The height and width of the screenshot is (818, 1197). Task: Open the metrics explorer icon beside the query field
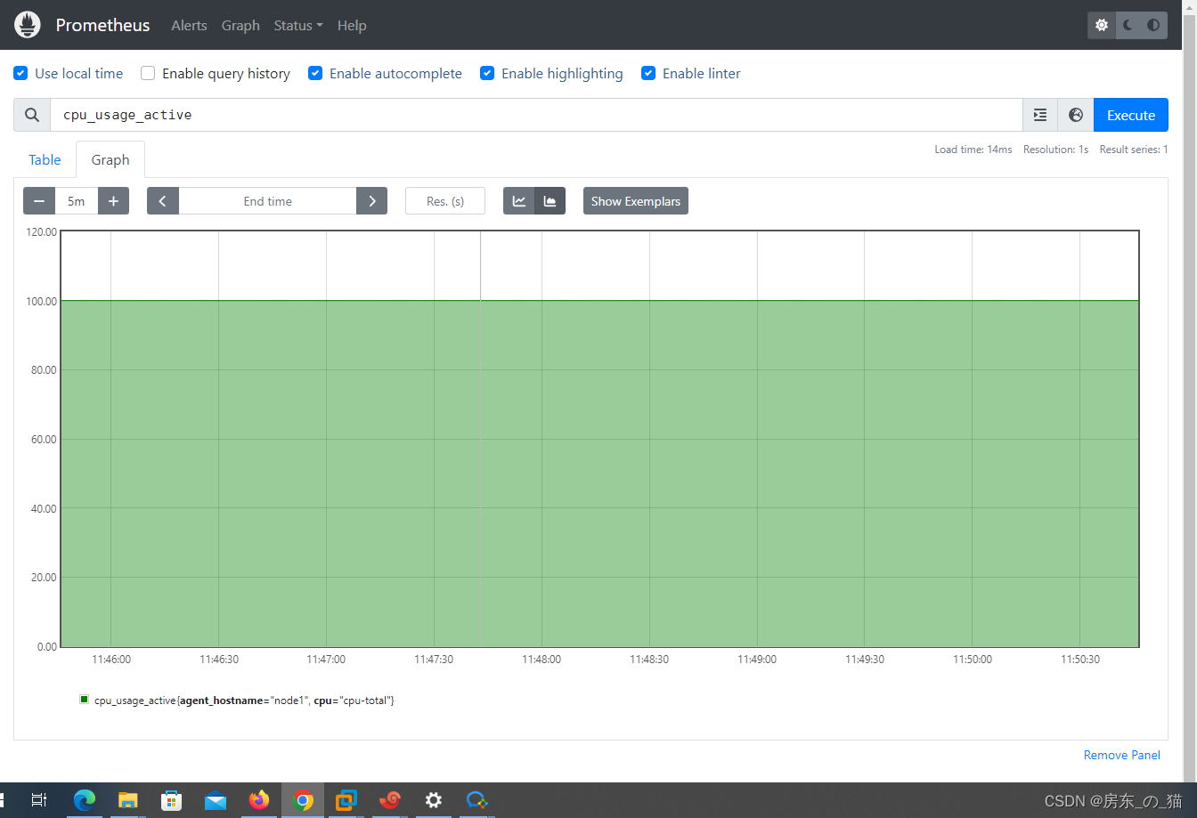[x=1039, y=115]
